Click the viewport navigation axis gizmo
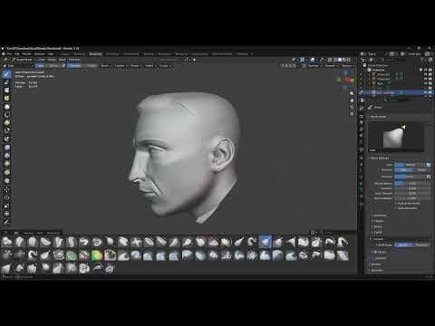The height and width of the screenshot is (326, 435). pos(345,80)
